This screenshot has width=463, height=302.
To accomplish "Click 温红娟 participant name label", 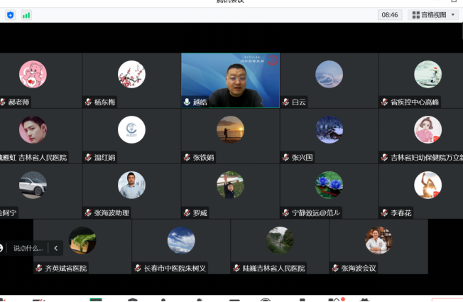I will point(104,158).
